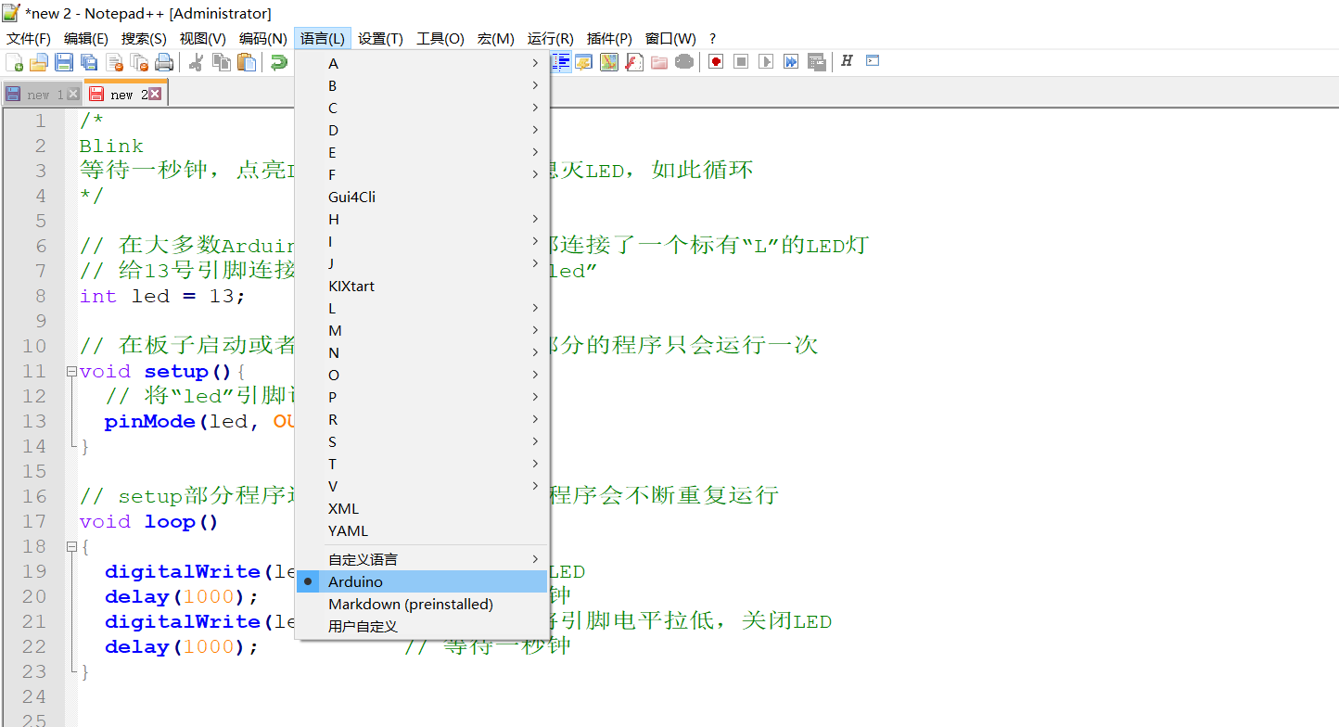Save the file using the blue floppy icon
The image size is (1339, 727).
[64, 62]
